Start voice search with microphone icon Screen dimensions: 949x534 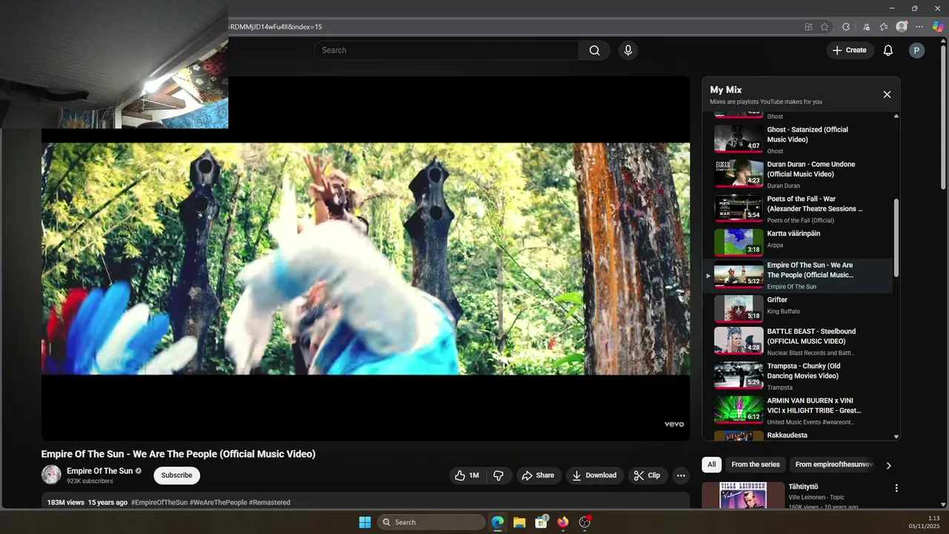click(628, 50)
